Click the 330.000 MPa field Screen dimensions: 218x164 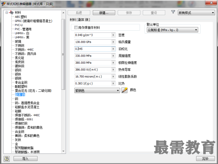click(x=93, y=56)
